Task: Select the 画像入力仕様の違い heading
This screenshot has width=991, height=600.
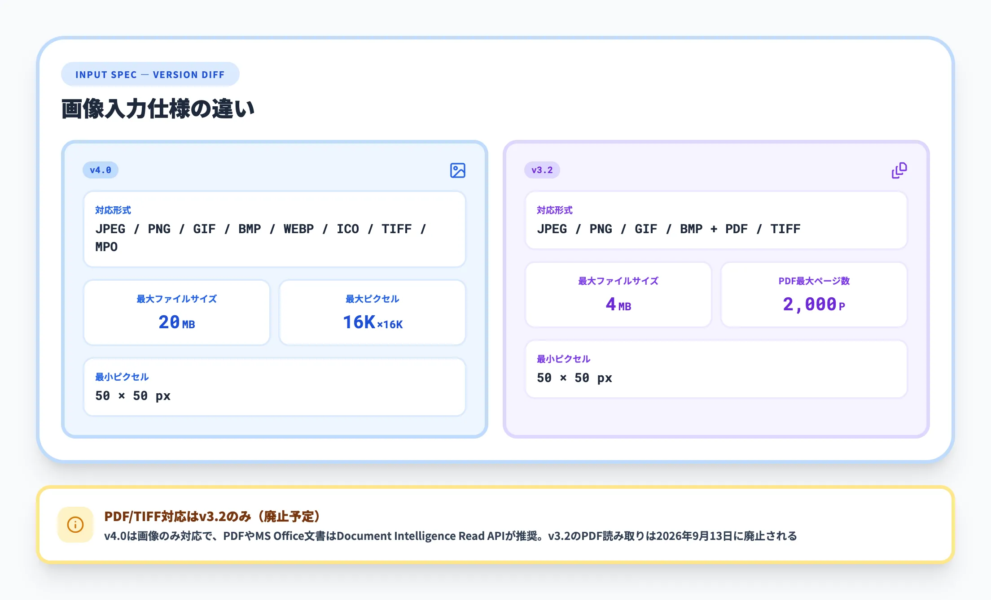Action: (x=158, y=107)
